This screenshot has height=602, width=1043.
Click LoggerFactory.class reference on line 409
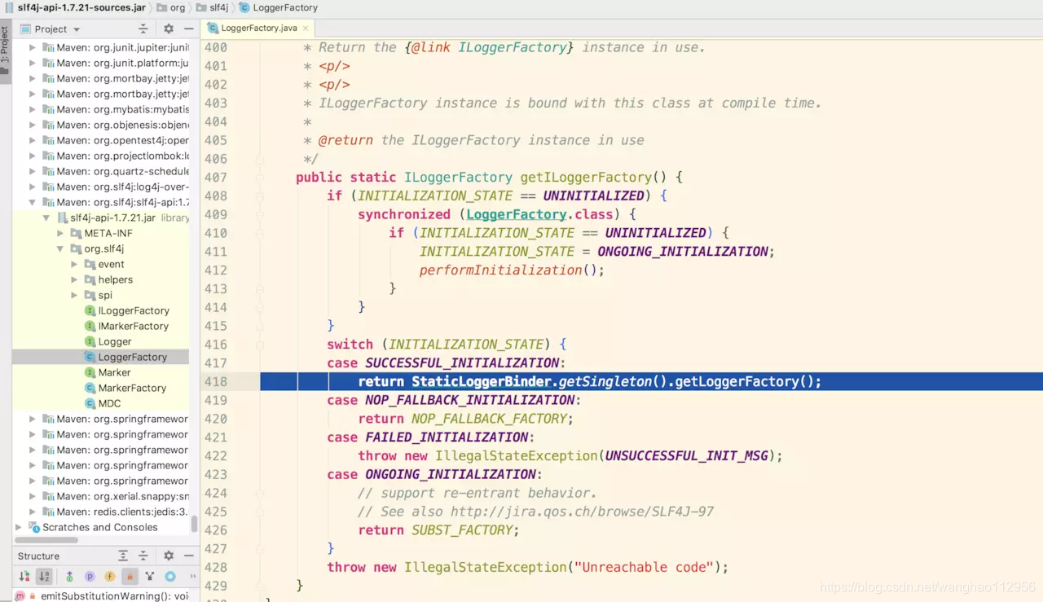coord(539,214)
